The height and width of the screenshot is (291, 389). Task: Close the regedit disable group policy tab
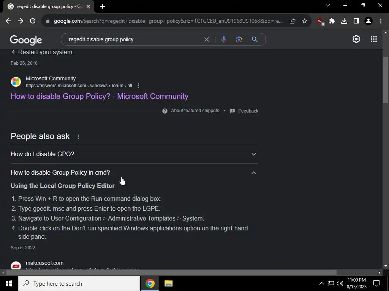click(x=88, y=6)
